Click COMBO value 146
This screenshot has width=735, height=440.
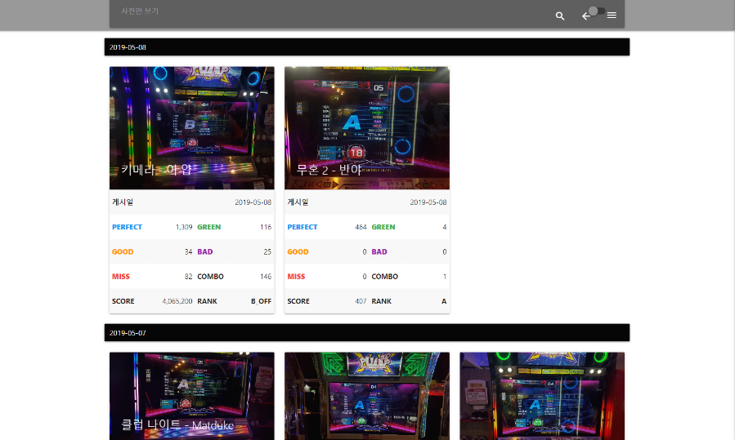[x=266, y=276]
